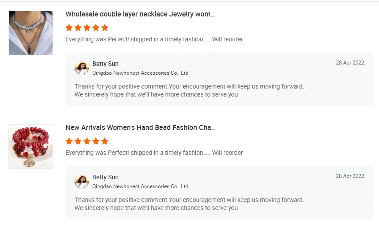Click the first star of the necklace review rating

pos(69,28)
